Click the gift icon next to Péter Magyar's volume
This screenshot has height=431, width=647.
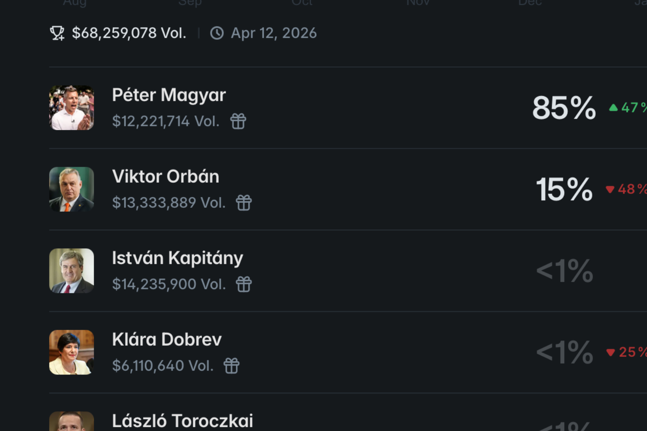238,122
